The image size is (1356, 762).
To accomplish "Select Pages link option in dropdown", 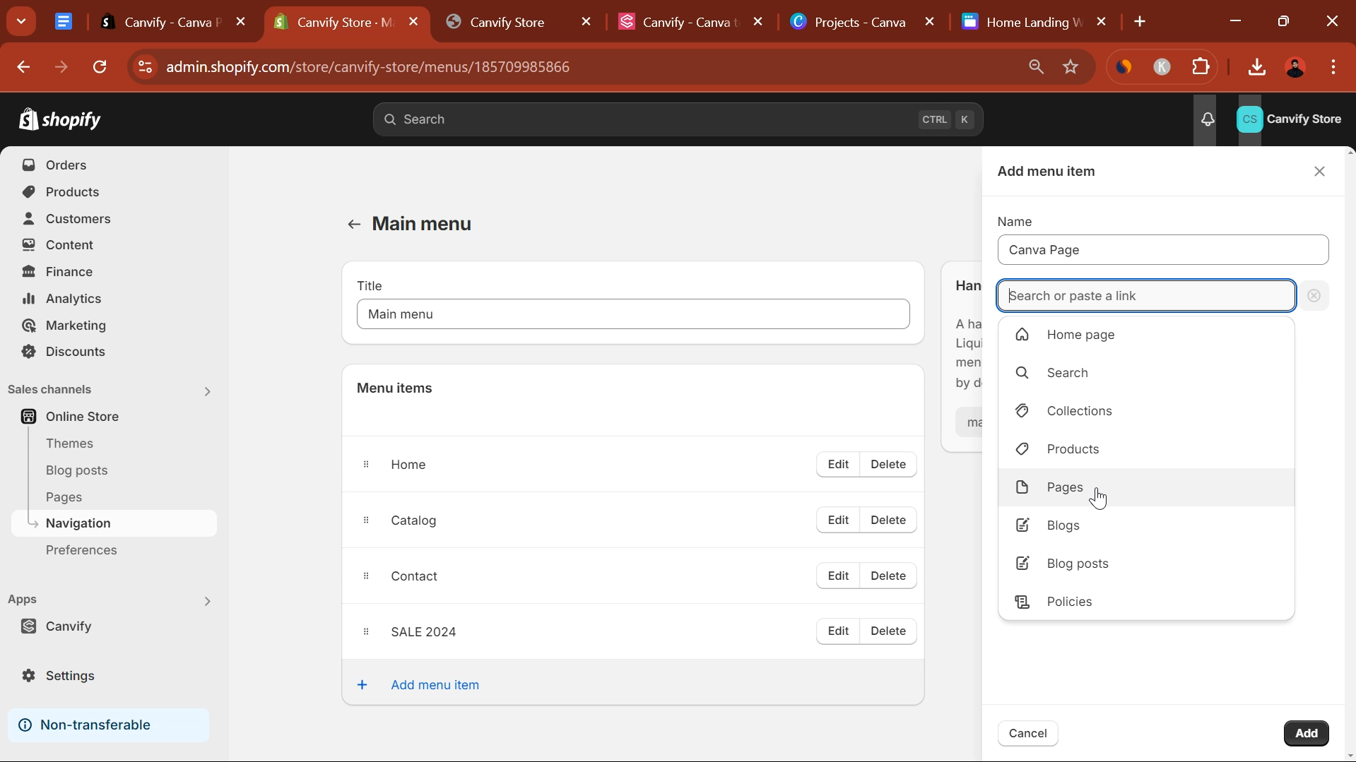I will [1146, 487].
